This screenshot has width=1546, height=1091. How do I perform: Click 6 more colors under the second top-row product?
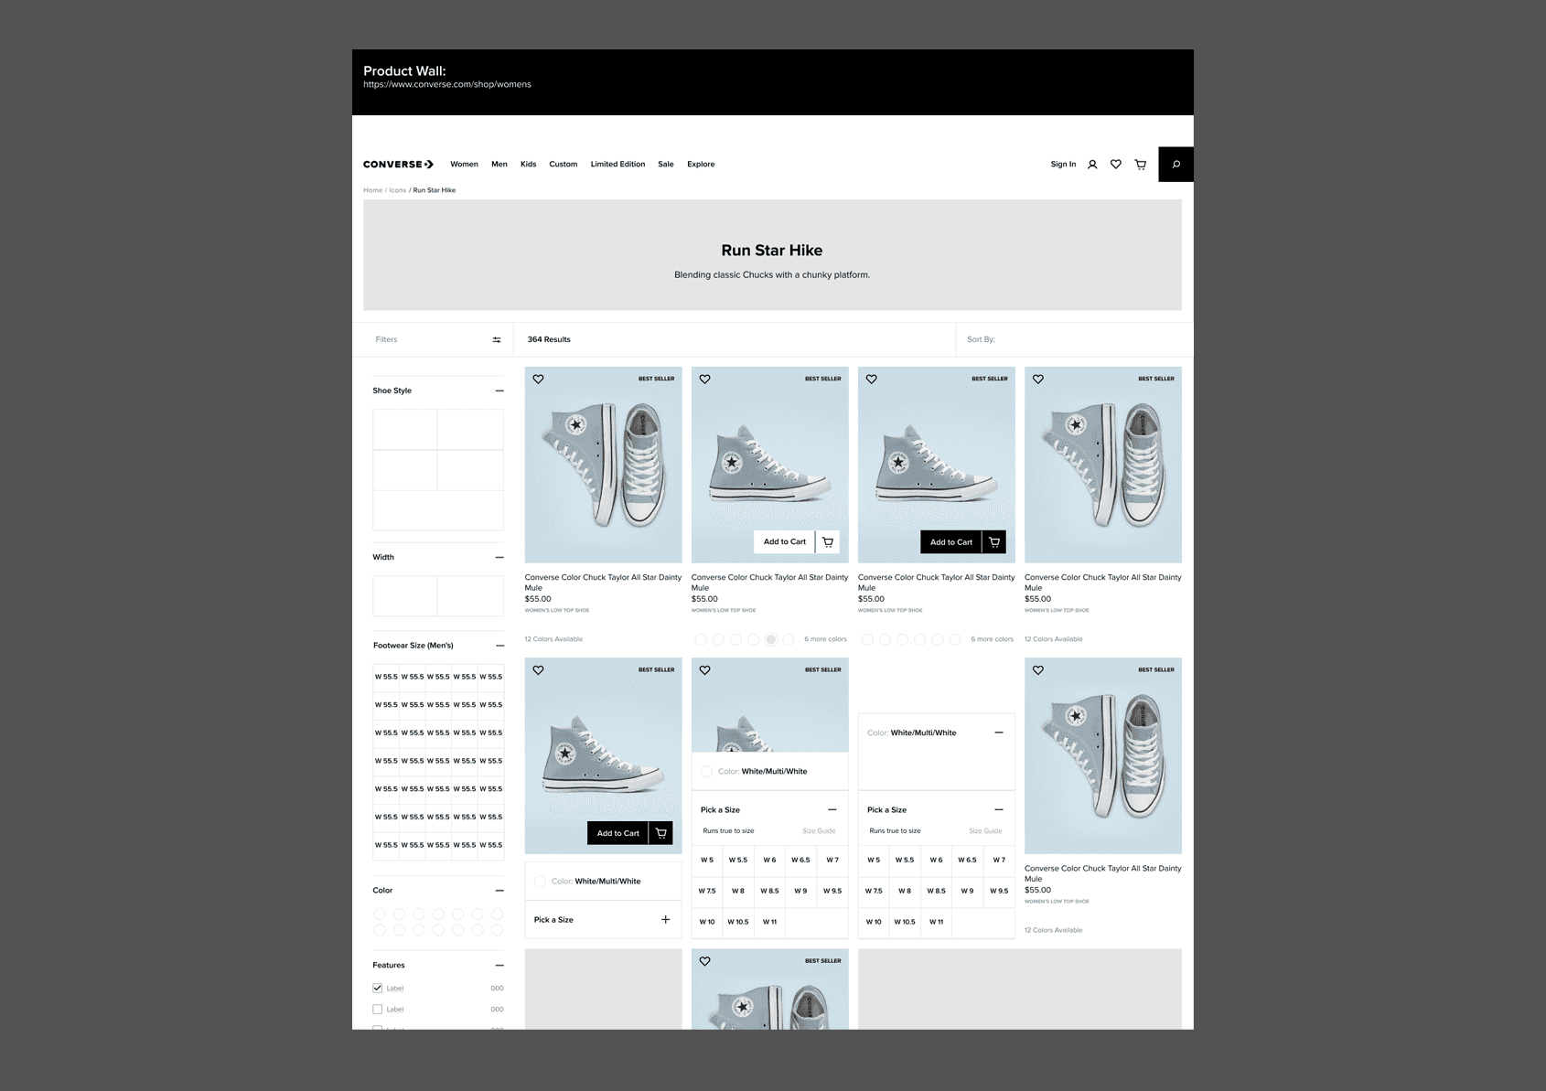[x=825, y=639]
